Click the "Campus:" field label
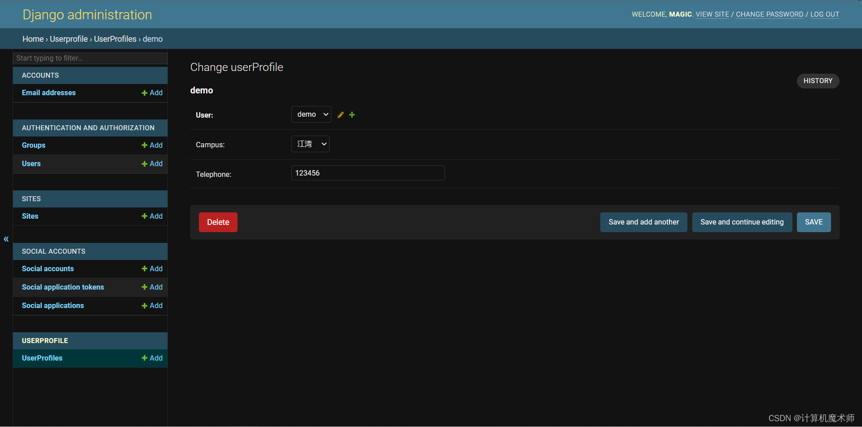The image size is (862, 427). point(210,145)
